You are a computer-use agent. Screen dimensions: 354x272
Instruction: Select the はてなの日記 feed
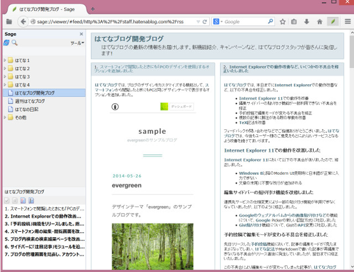point(44,109)
